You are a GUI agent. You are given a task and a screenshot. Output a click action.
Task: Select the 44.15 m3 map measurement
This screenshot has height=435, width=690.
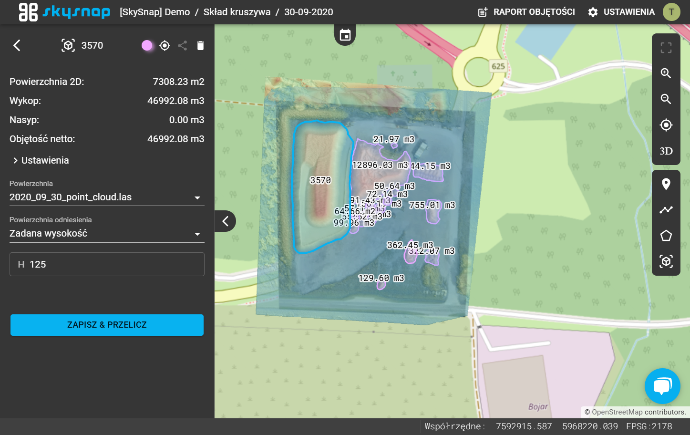431,166
